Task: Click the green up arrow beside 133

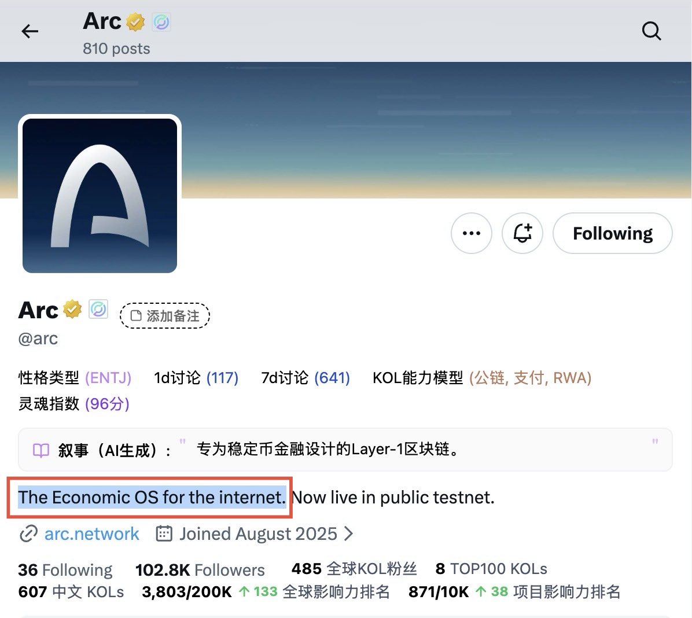Action: 244,591
